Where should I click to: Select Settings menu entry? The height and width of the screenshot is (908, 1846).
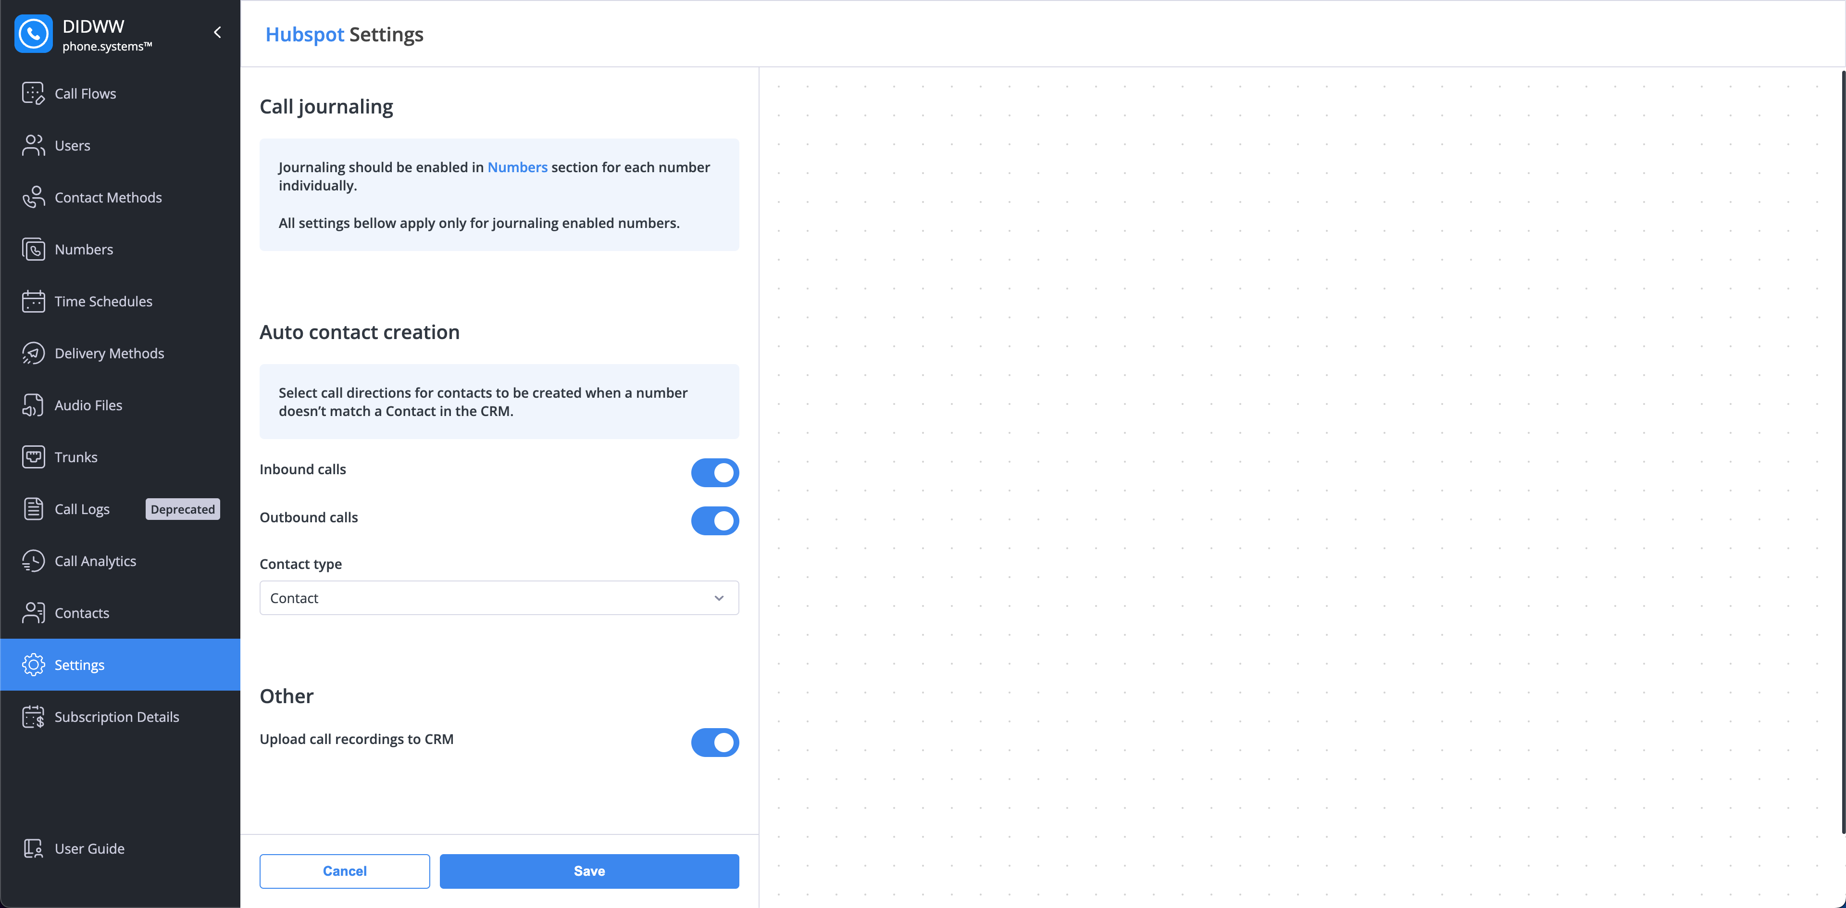(120, 665)
